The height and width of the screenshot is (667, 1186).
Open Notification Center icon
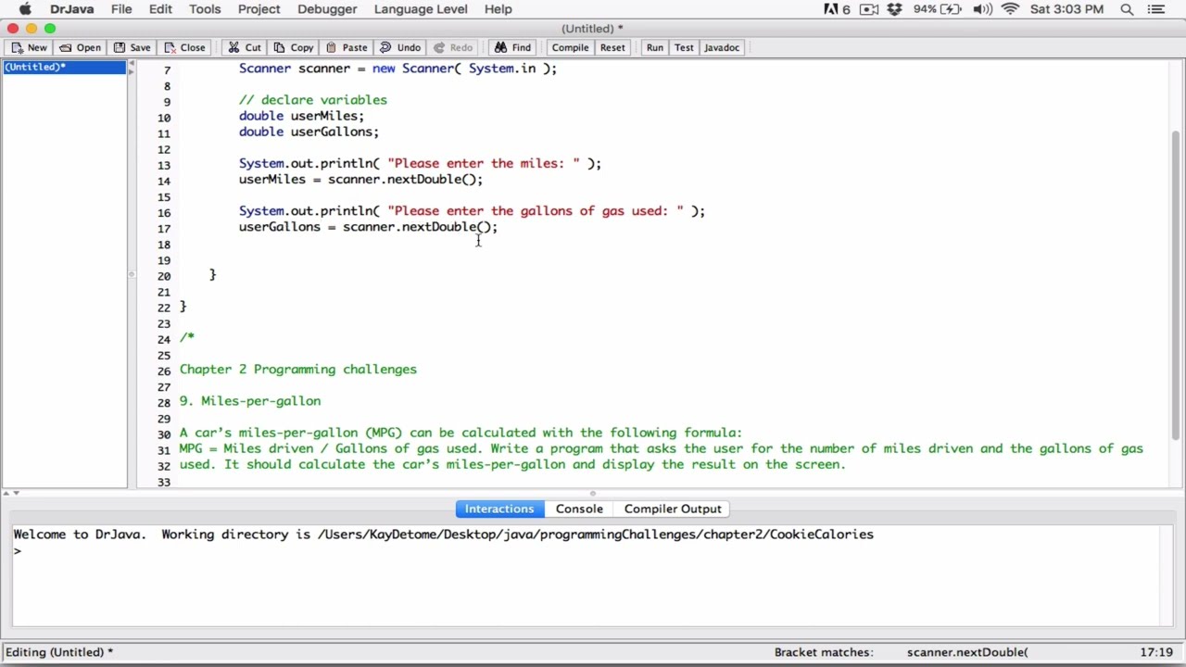1157,9
